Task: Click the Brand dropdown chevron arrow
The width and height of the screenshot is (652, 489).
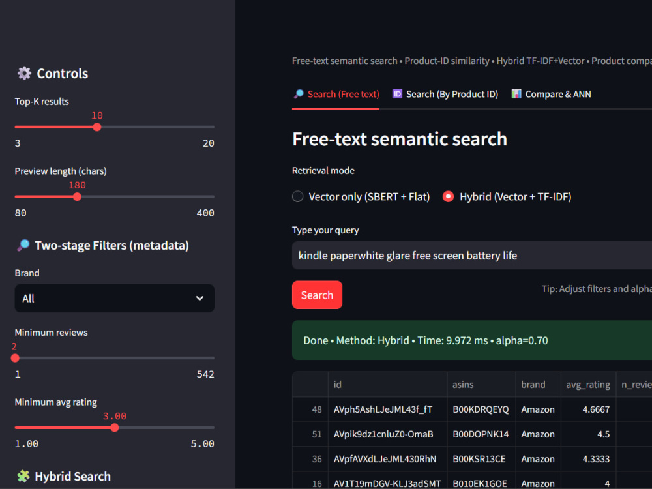Action: 200,298
